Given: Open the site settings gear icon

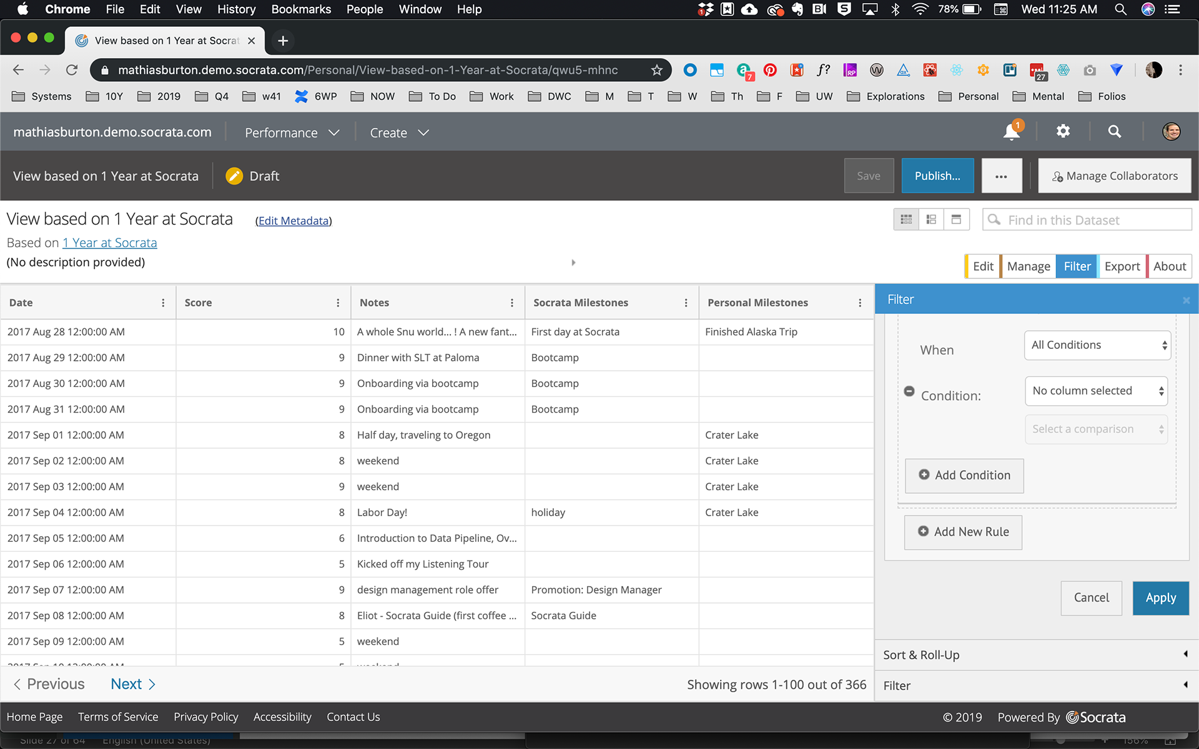Looking at the screenshot, I should tap(1063, 131).
